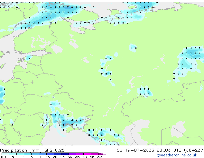Choose the 10 to 15 mm legend swatch
Viewport: 204px width, 158px height.
coord(42,154)
